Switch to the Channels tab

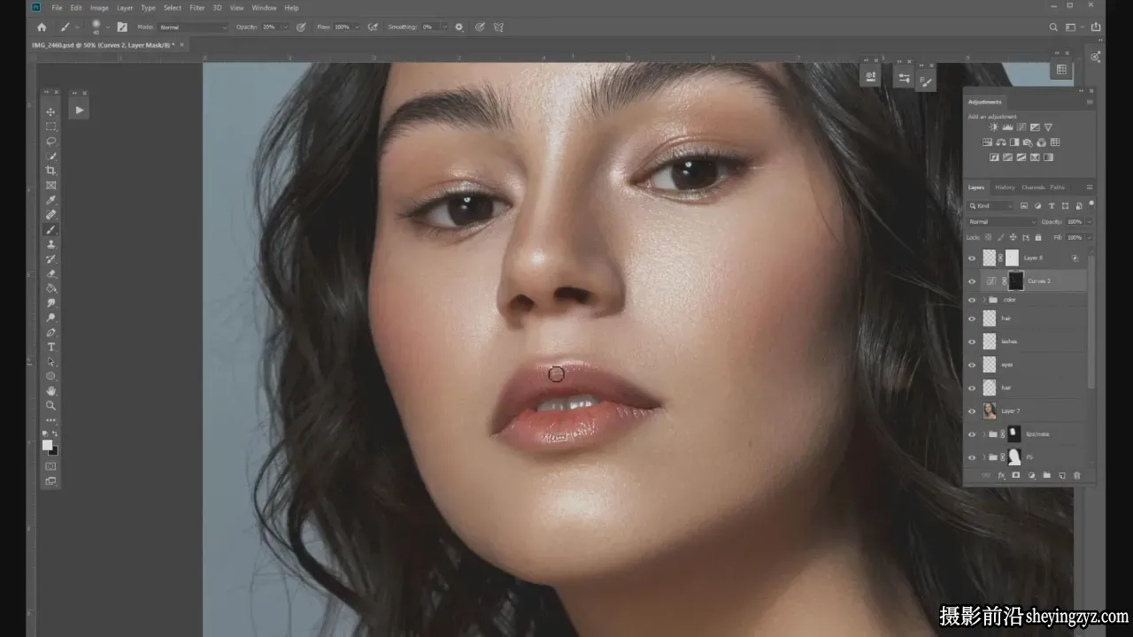click(1033, 188)
